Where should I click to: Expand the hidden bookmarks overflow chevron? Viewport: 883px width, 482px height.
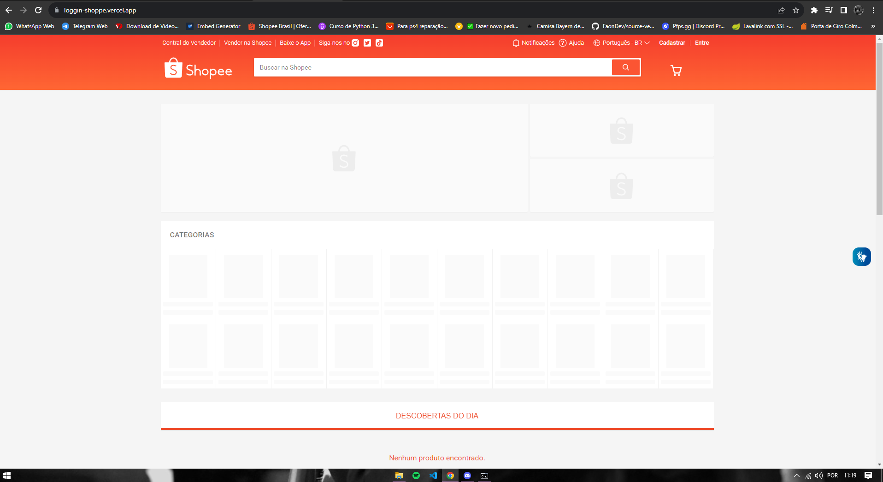pos(873,26)
